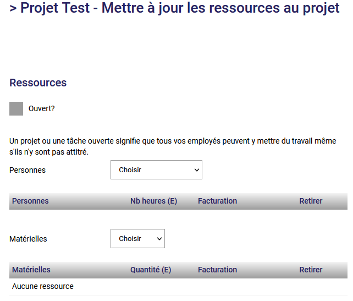This screenshot has height=301, width=353.
Task: Click Facturation header in the Personnes table
Action: click(x=217, y=201)
